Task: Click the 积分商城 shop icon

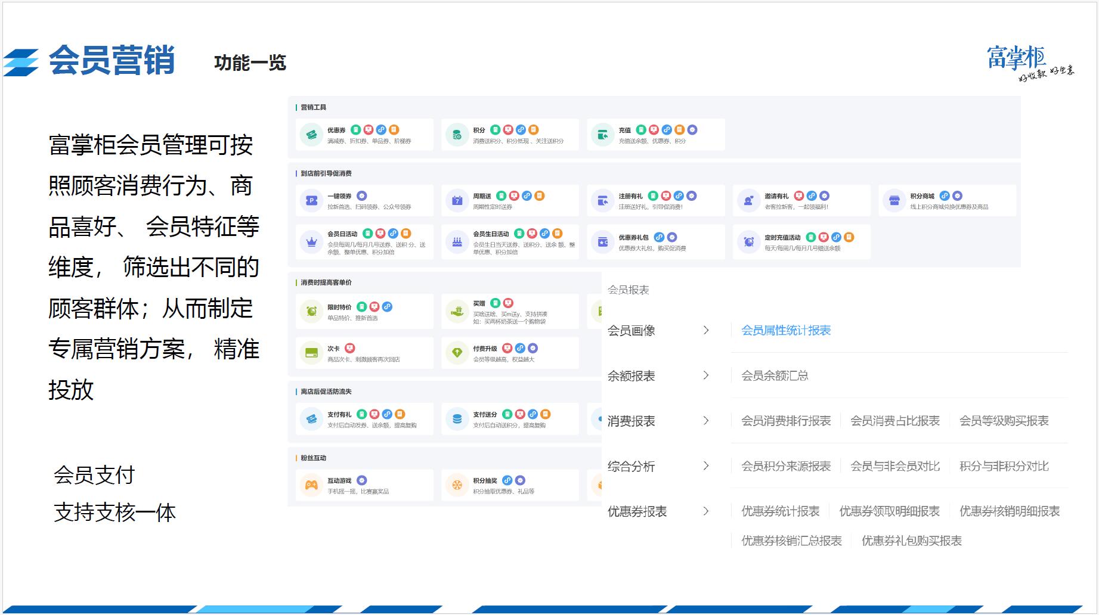Action: [x=894, y=201]
